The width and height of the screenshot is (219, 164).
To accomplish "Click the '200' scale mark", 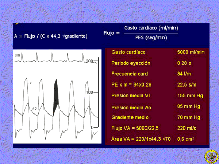I will click(89, 61).
